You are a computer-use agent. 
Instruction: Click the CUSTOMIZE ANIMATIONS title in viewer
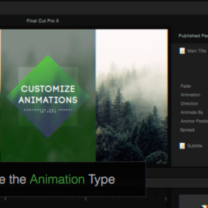click(x=48, y=94)
